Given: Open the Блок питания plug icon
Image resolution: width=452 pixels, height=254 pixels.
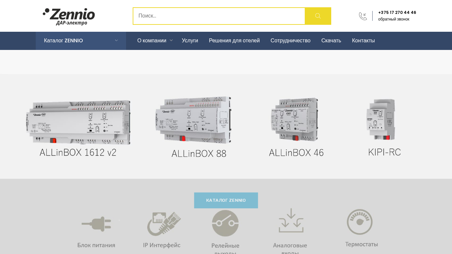Looking at the screenshot, I should point(96,224).
